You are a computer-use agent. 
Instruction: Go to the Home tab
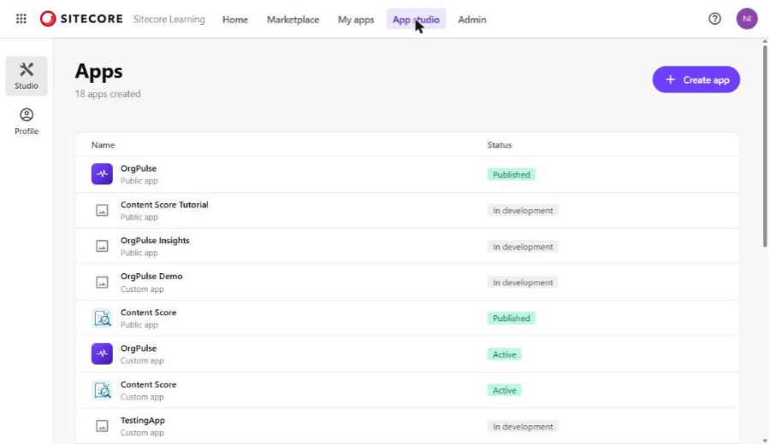[x=235, y=20]
